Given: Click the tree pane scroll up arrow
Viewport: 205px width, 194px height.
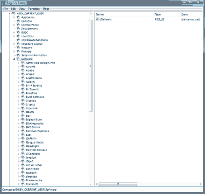Looking at the screenshot, I should coord(91,14).
